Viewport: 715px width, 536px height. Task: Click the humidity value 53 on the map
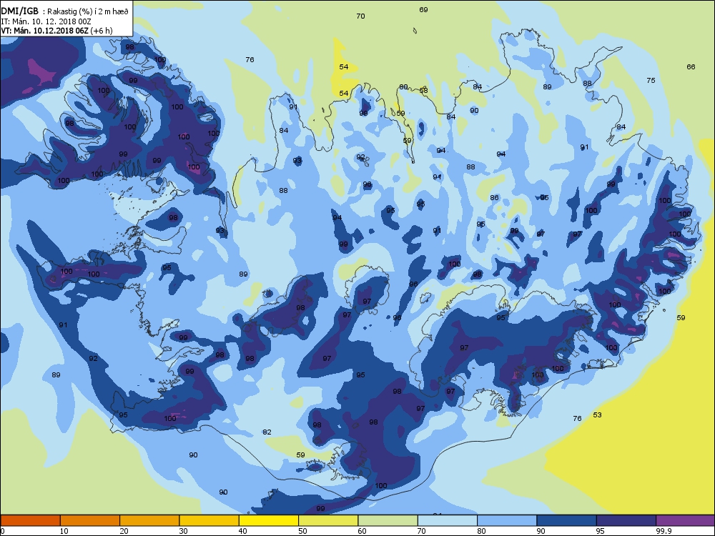[597, 415]
